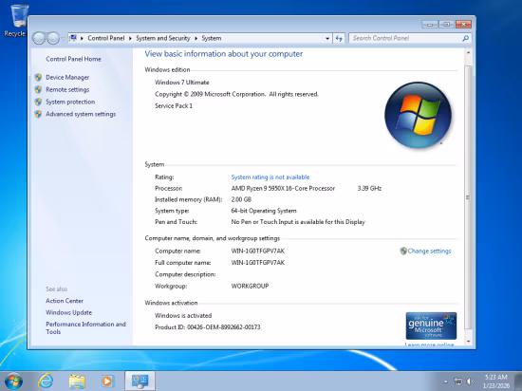Click the genuine Microsoft software badge
Image resolution: width=522 pixels, height=391 pixels.
[x=431, y=326]
